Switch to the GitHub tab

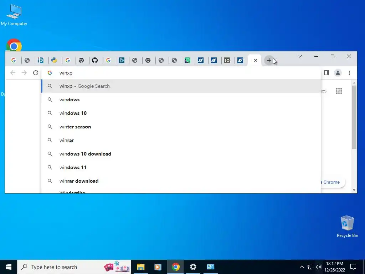[x=95, y=61]
